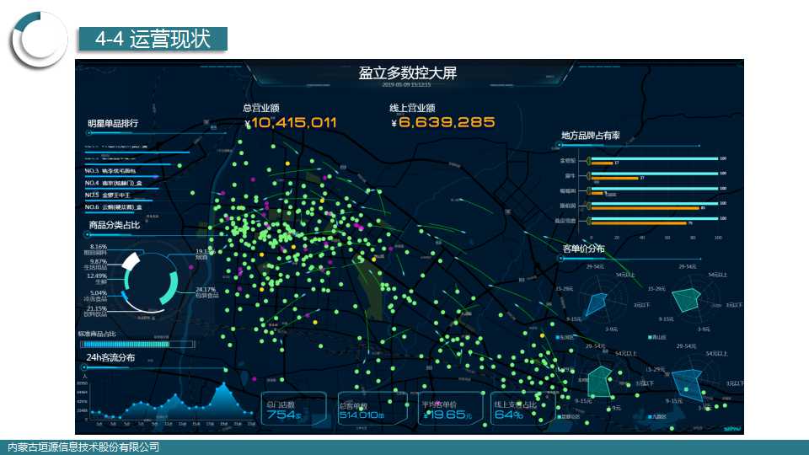Click the 24h客流分布 area chart peak

tap(223, 389)
